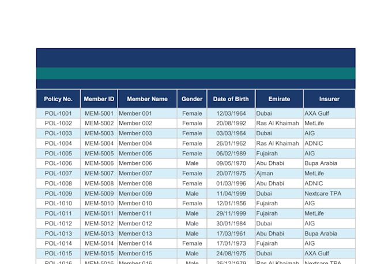Select date 12/03/1964
Image resolution: width=392 pixels, height=264 pixels.
[x=231, y=113]
